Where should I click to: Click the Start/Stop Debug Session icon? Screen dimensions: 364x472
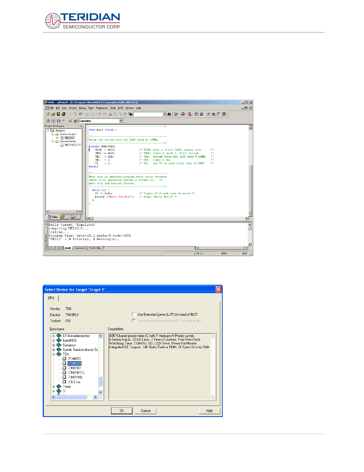(190, 114)
